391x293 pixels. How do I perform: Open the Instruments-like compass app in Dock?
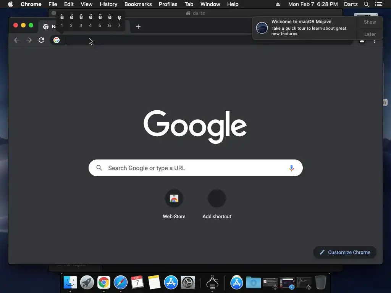pyautogui.click(x=212, y=283)
